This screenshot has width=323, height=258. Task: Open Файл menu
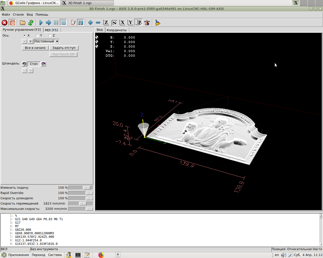pos(6,15)
